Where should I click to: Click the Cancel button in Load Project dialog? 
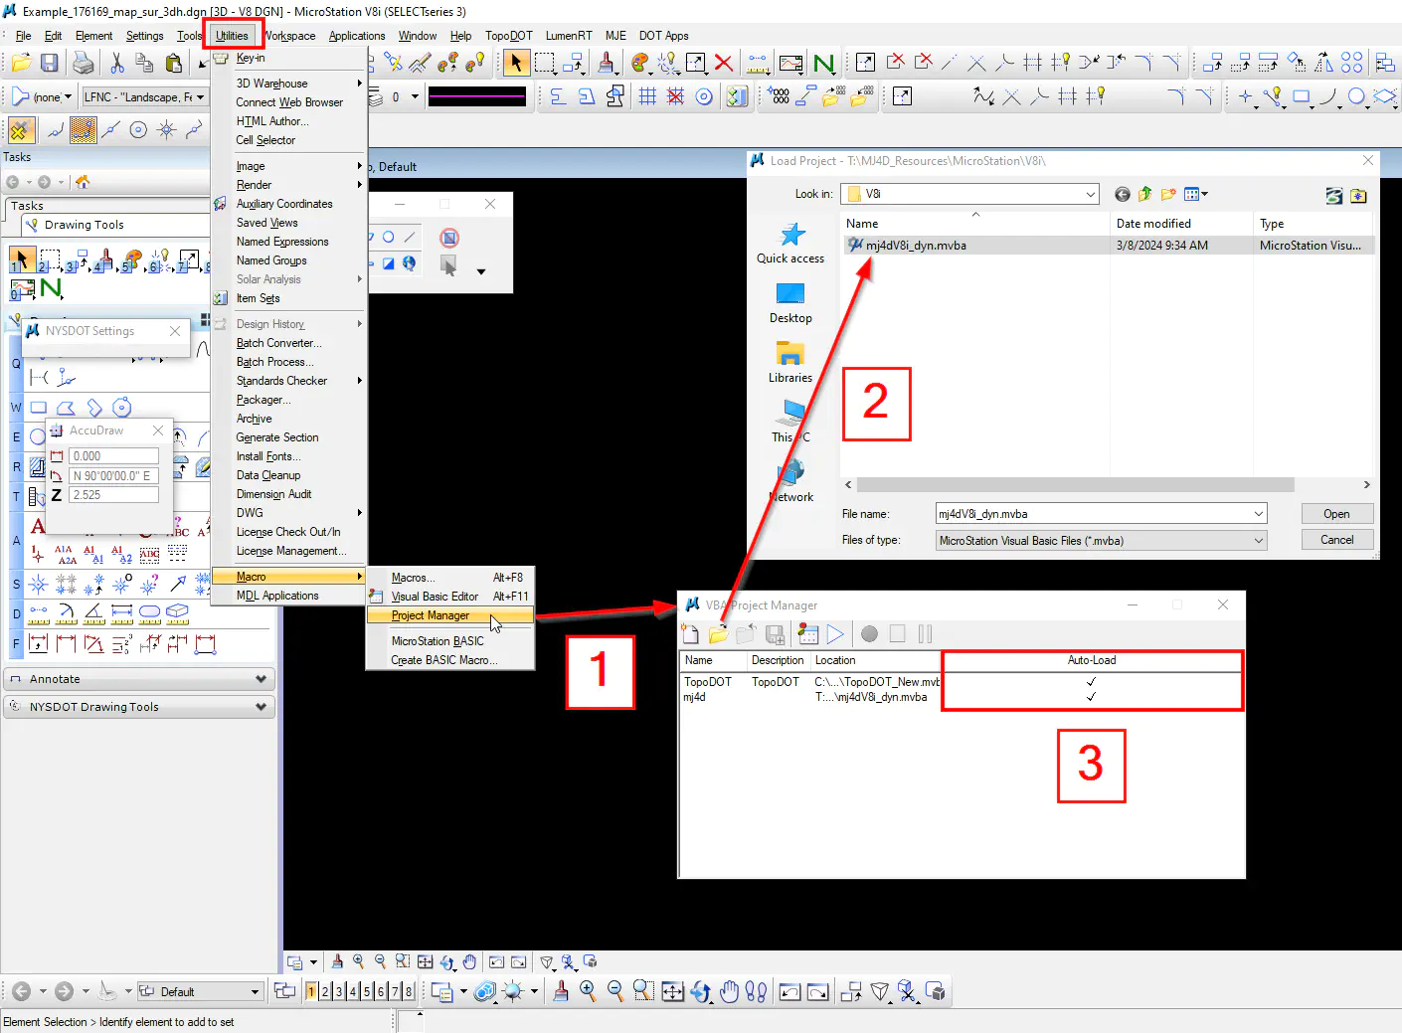click(1337, 540)
